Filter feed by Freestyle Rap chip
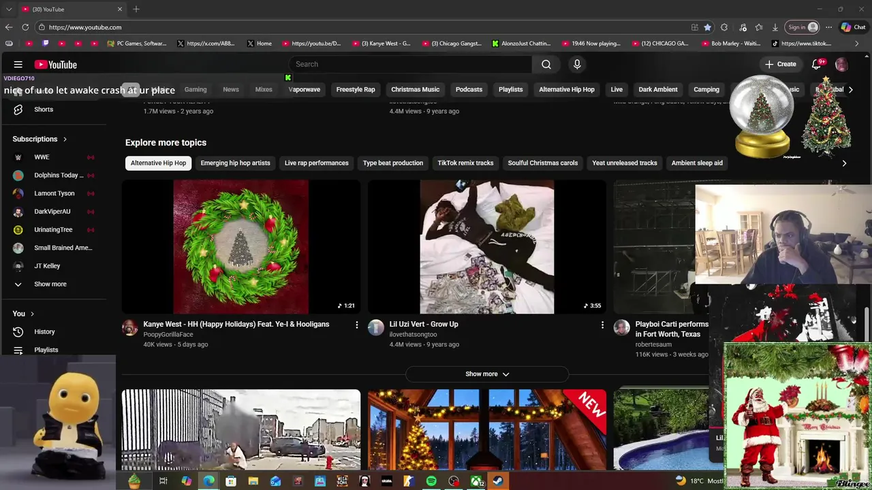 (x=356, y=89)
